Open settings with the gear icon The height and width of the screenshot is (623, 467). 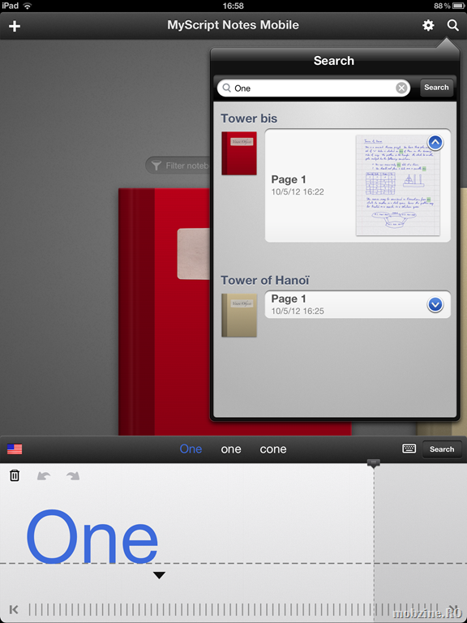(x=428, y=25)
